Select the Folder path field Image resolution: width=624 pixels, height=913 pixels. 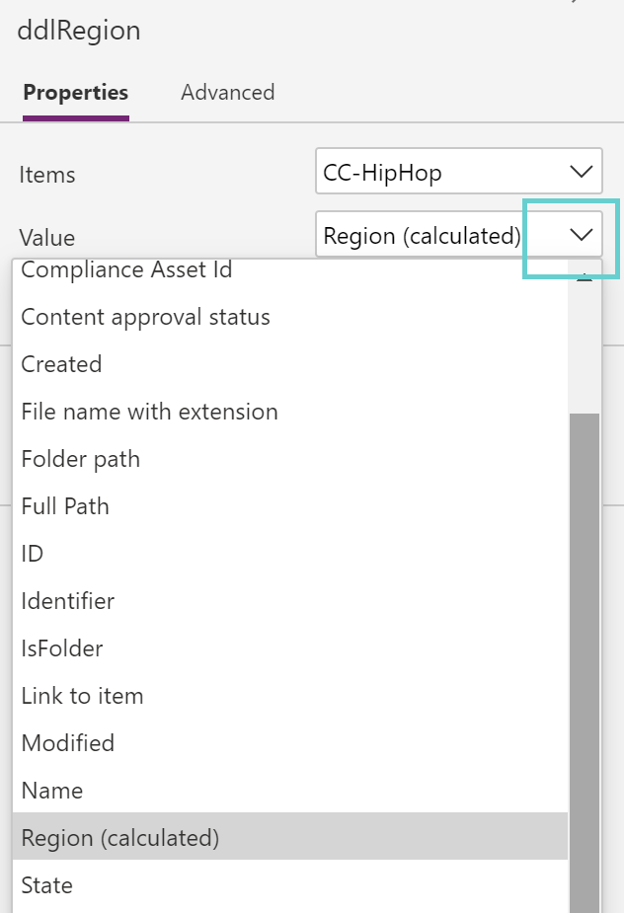[x=80, y=459]
